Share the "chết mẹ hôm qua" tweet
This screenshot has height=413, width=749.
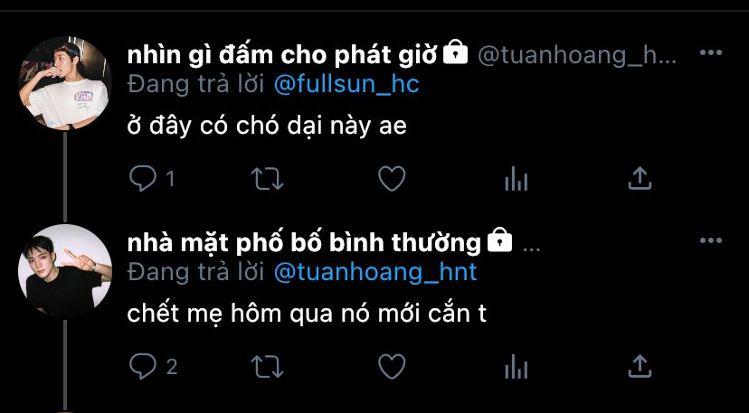[x=640, y=366]
